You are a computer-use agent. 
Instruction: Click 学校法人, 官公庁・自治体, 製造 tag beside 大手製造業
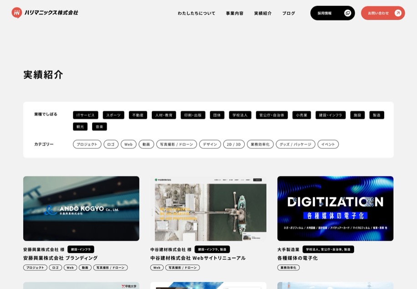(x=328, y=249)
